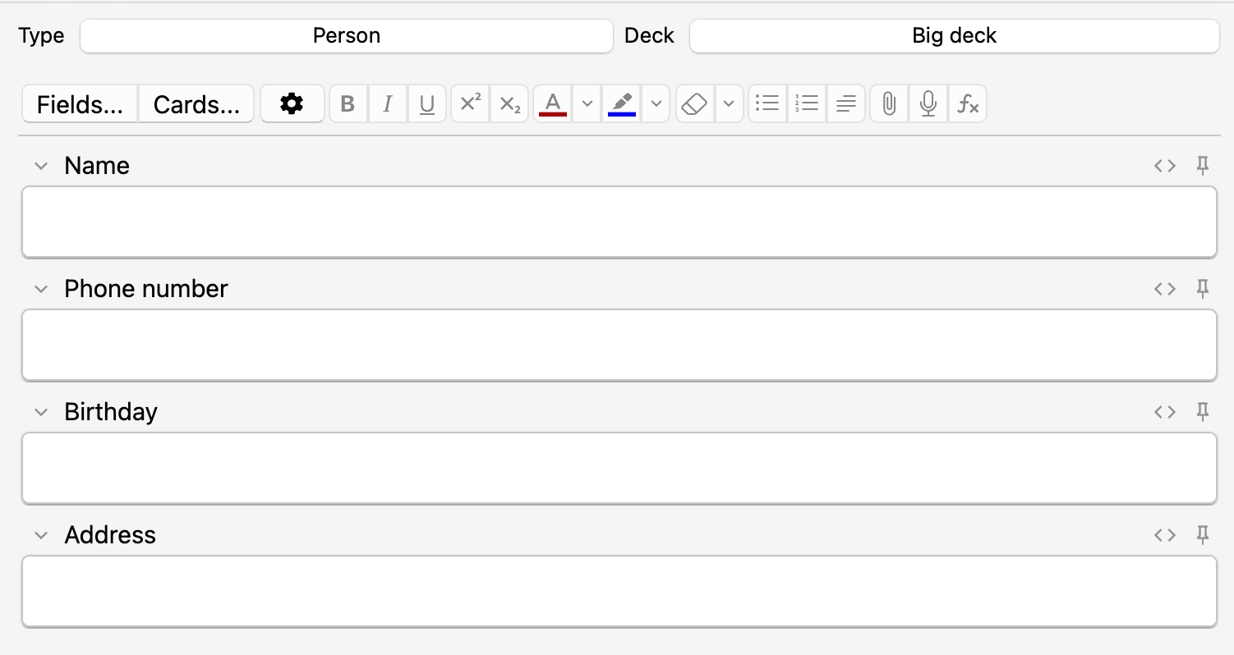The image size is (1234, 655).
Task: Toggle bold formatting
Action: point(348,104)
